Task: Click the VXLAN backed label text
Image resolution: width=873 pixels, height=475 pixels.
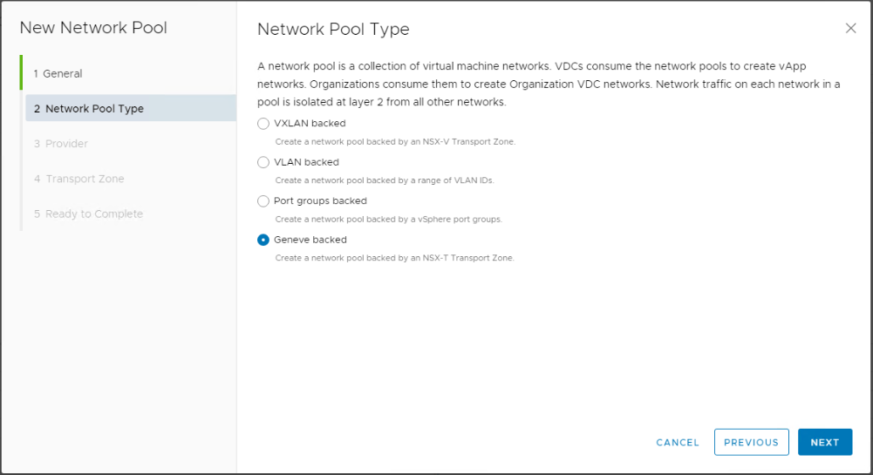Action: 310,124
